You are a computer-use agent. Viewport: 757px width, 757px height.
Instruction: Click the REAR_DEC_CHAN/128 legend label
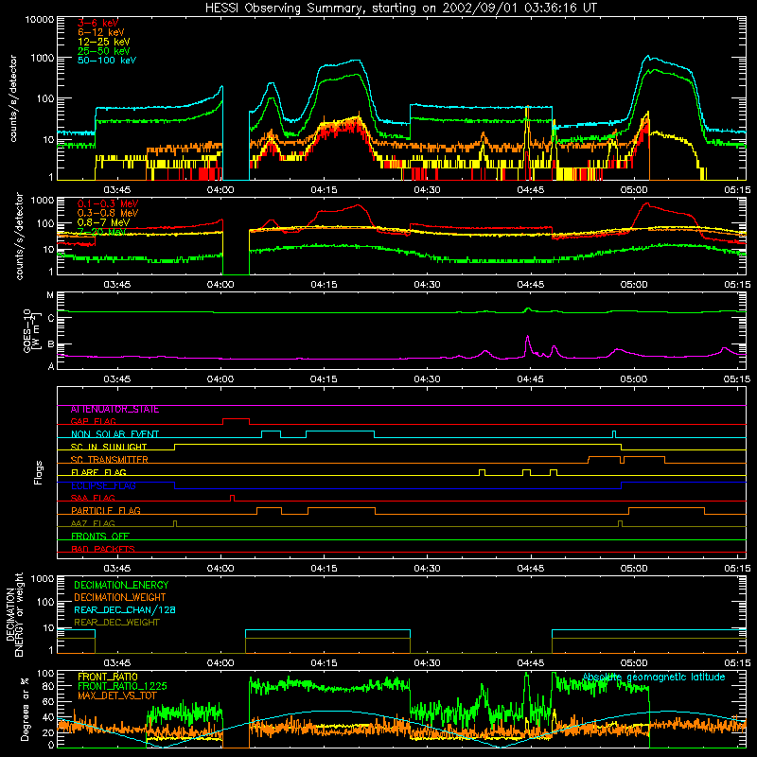coord(125,610)
